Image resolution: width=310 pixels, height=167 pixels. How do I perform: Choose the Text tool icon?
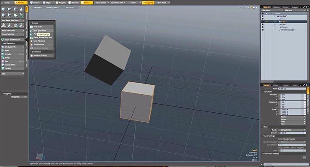pyautogui.click(x=21, y=15)
